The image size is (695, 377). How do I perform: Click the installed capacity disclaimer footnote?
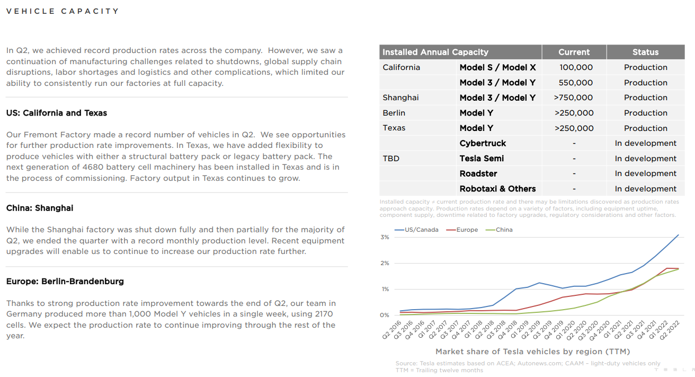click(x=529, y=208)
